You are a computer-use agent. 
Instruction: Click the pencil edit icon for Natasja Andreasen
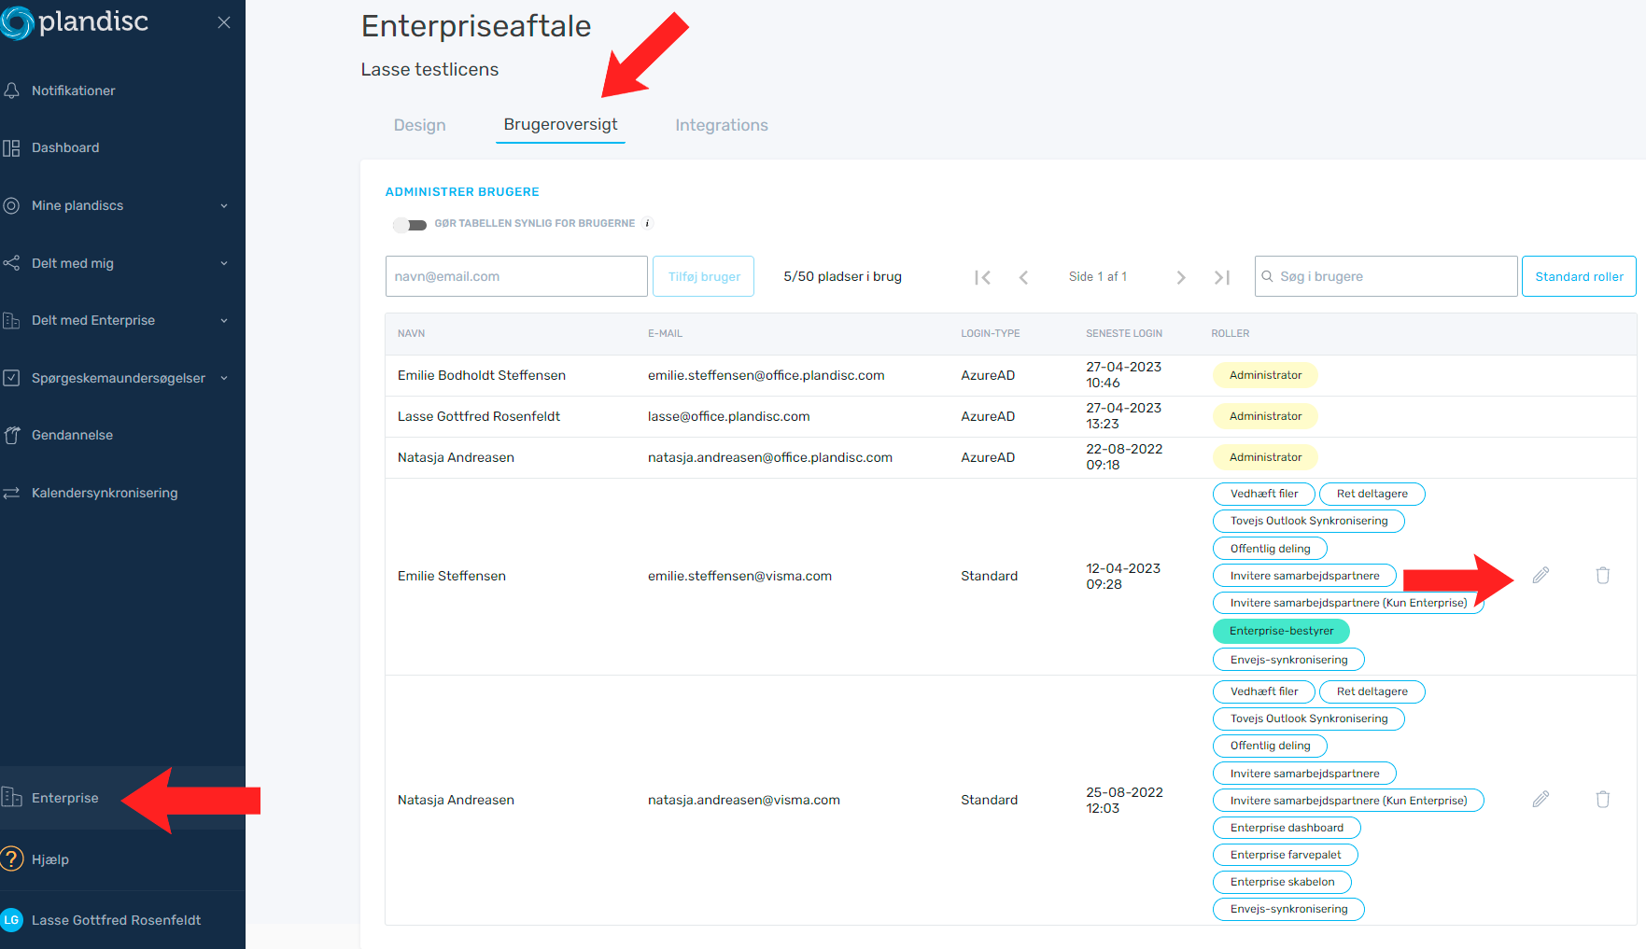(x=1540, y=800)
